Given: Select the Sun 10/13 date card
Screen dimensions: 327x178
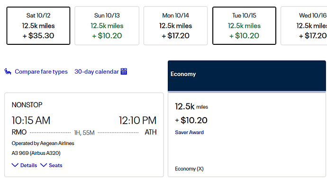Looking at the screenshot, I should click(x=107, y=25).
